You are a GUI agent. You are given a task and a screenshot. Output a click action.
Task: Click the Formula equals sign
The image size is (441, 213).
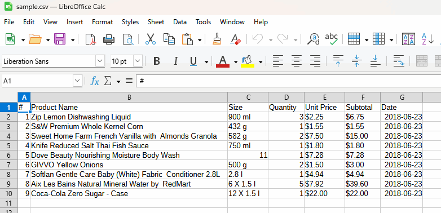(129, 81)
